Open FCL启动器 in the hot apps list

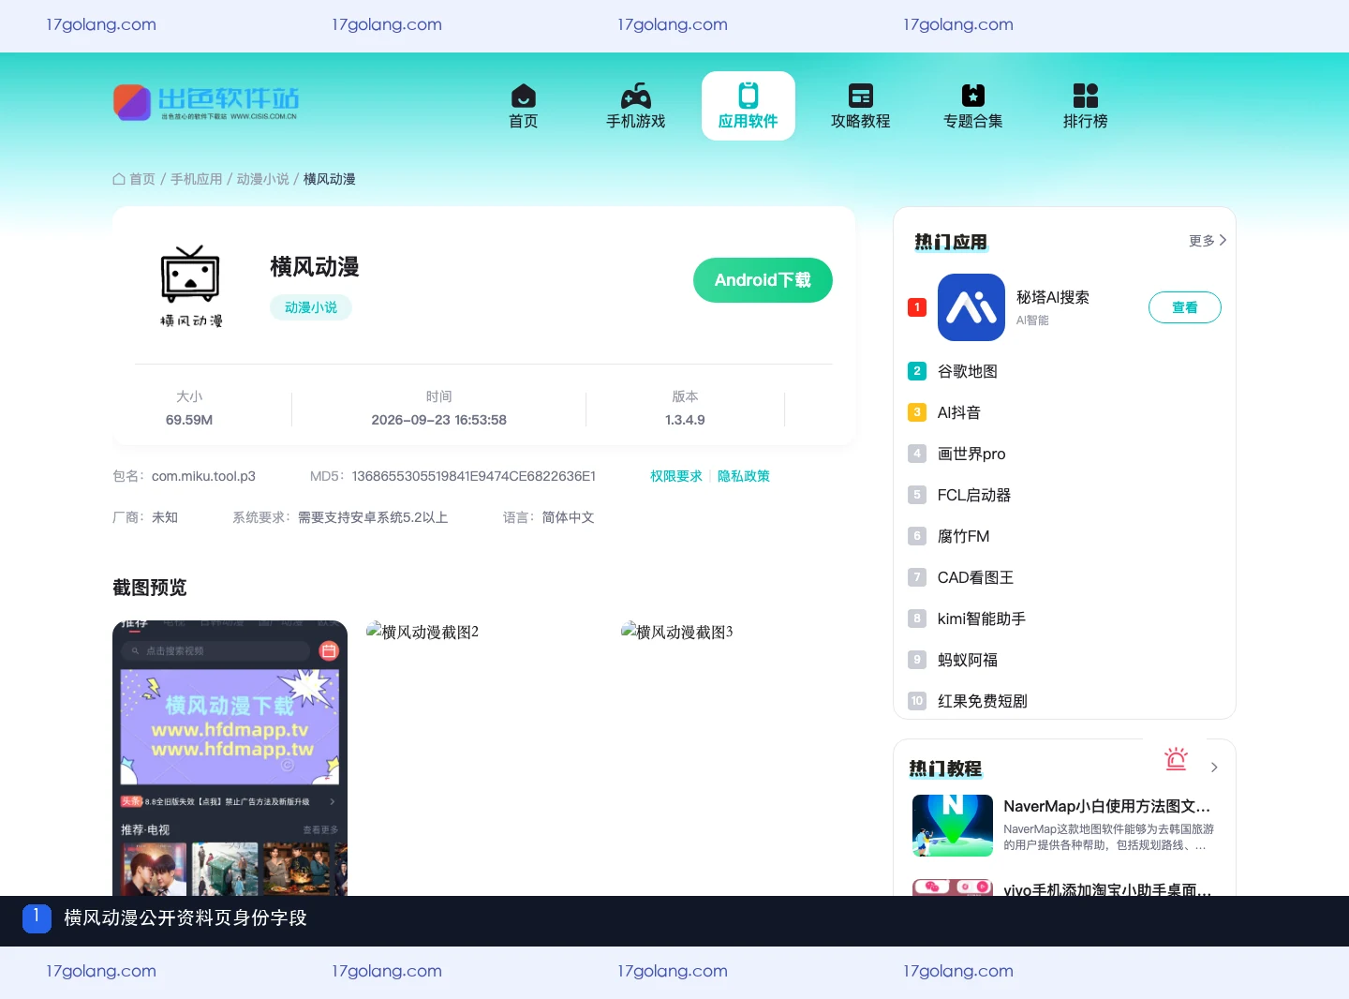[974, 495]
